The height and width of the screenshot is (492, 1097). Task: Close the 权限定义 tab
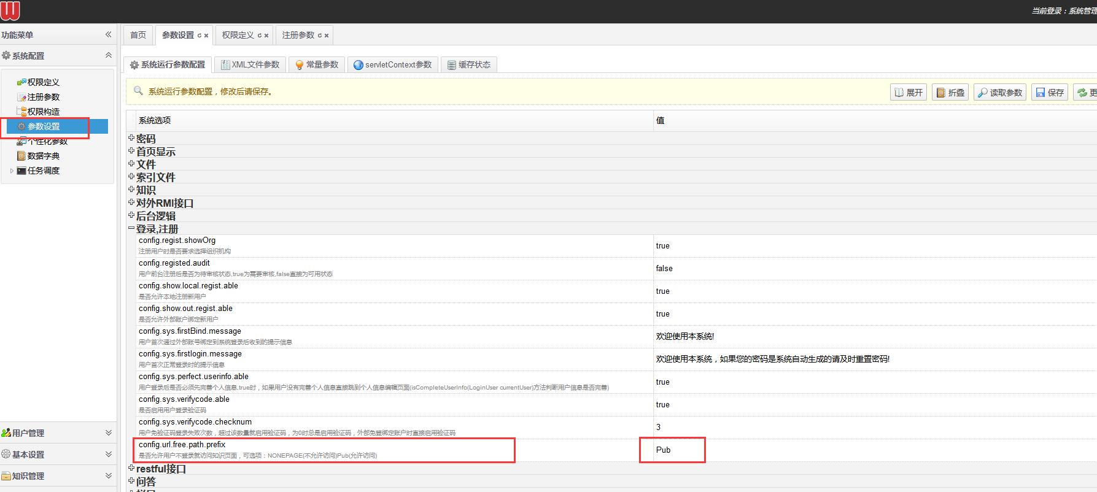[266, 36]
